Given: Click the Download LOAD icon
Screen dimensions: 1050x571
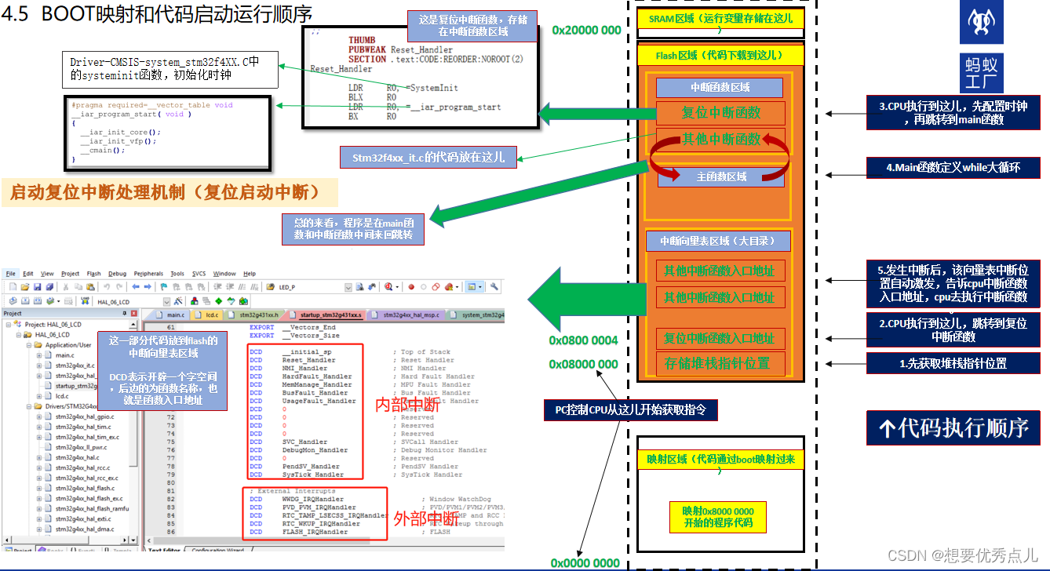Looking at the screenshot, I should tap(85, 301).
